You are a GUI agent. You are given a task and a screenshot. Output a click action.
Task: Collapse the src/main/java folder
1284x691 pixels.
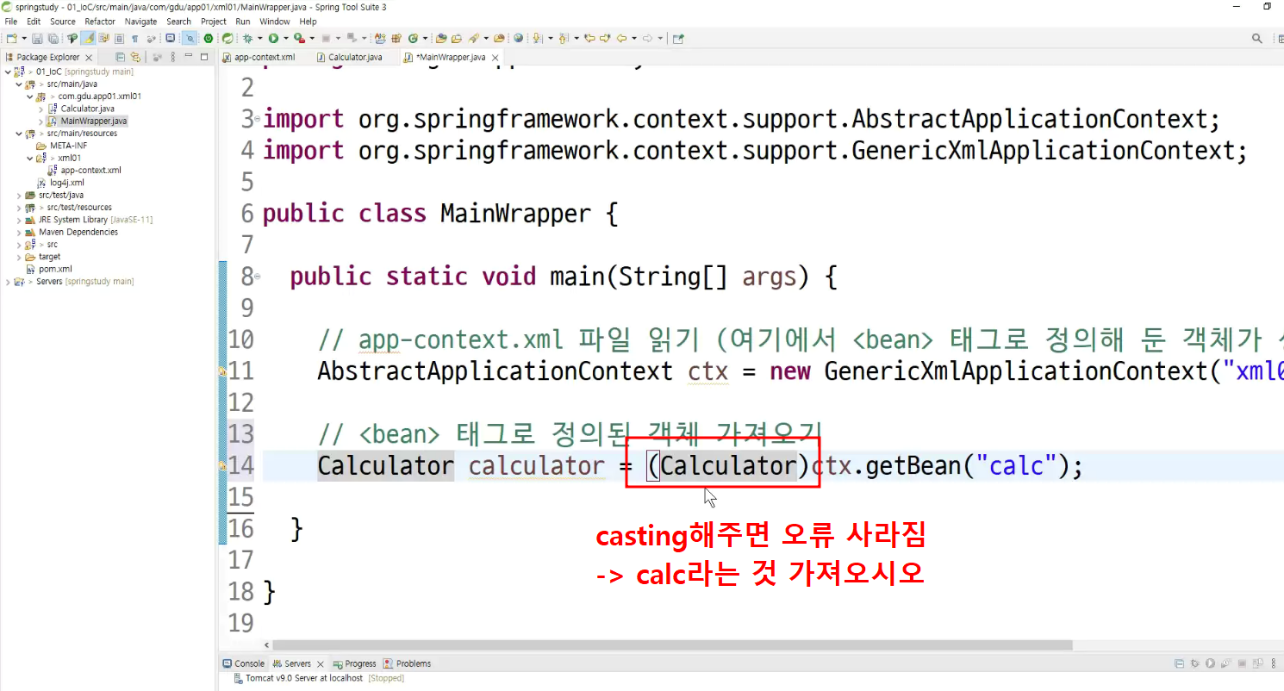click(19, 84)
